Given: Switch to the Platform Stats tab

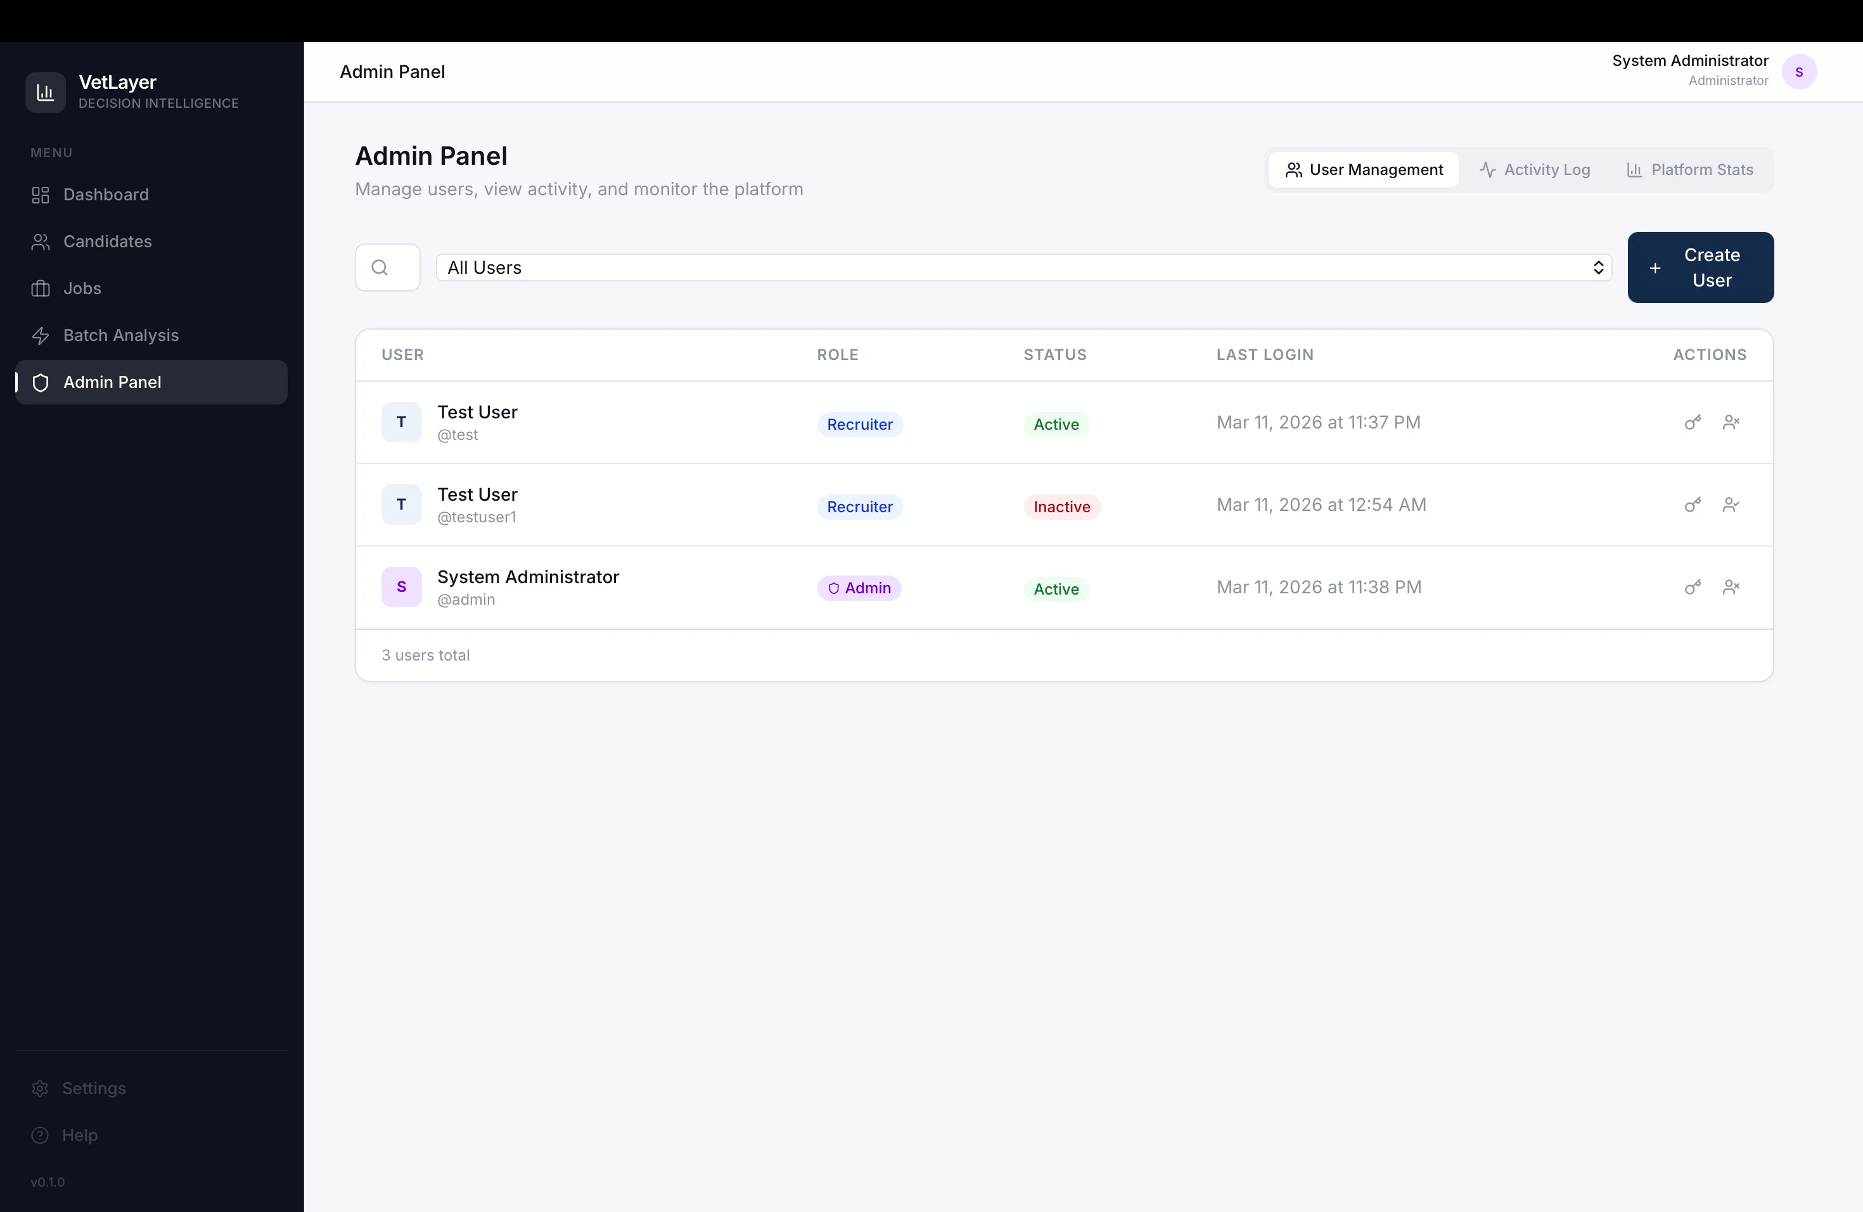Looking at the screenshot, I should pyautogui.click(x=1690, y=169).
